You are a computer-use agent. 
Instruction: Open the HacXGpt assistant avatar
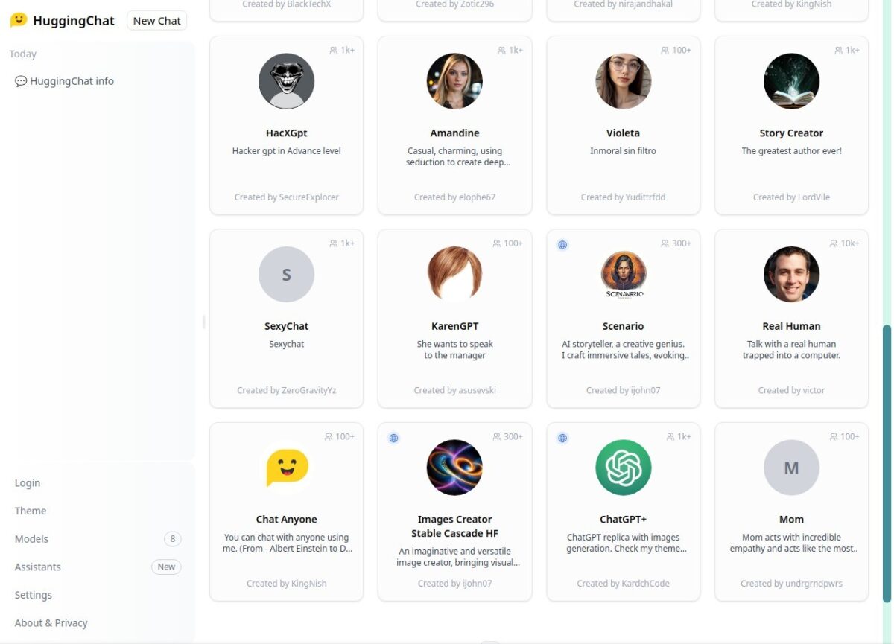pos(286,81)
